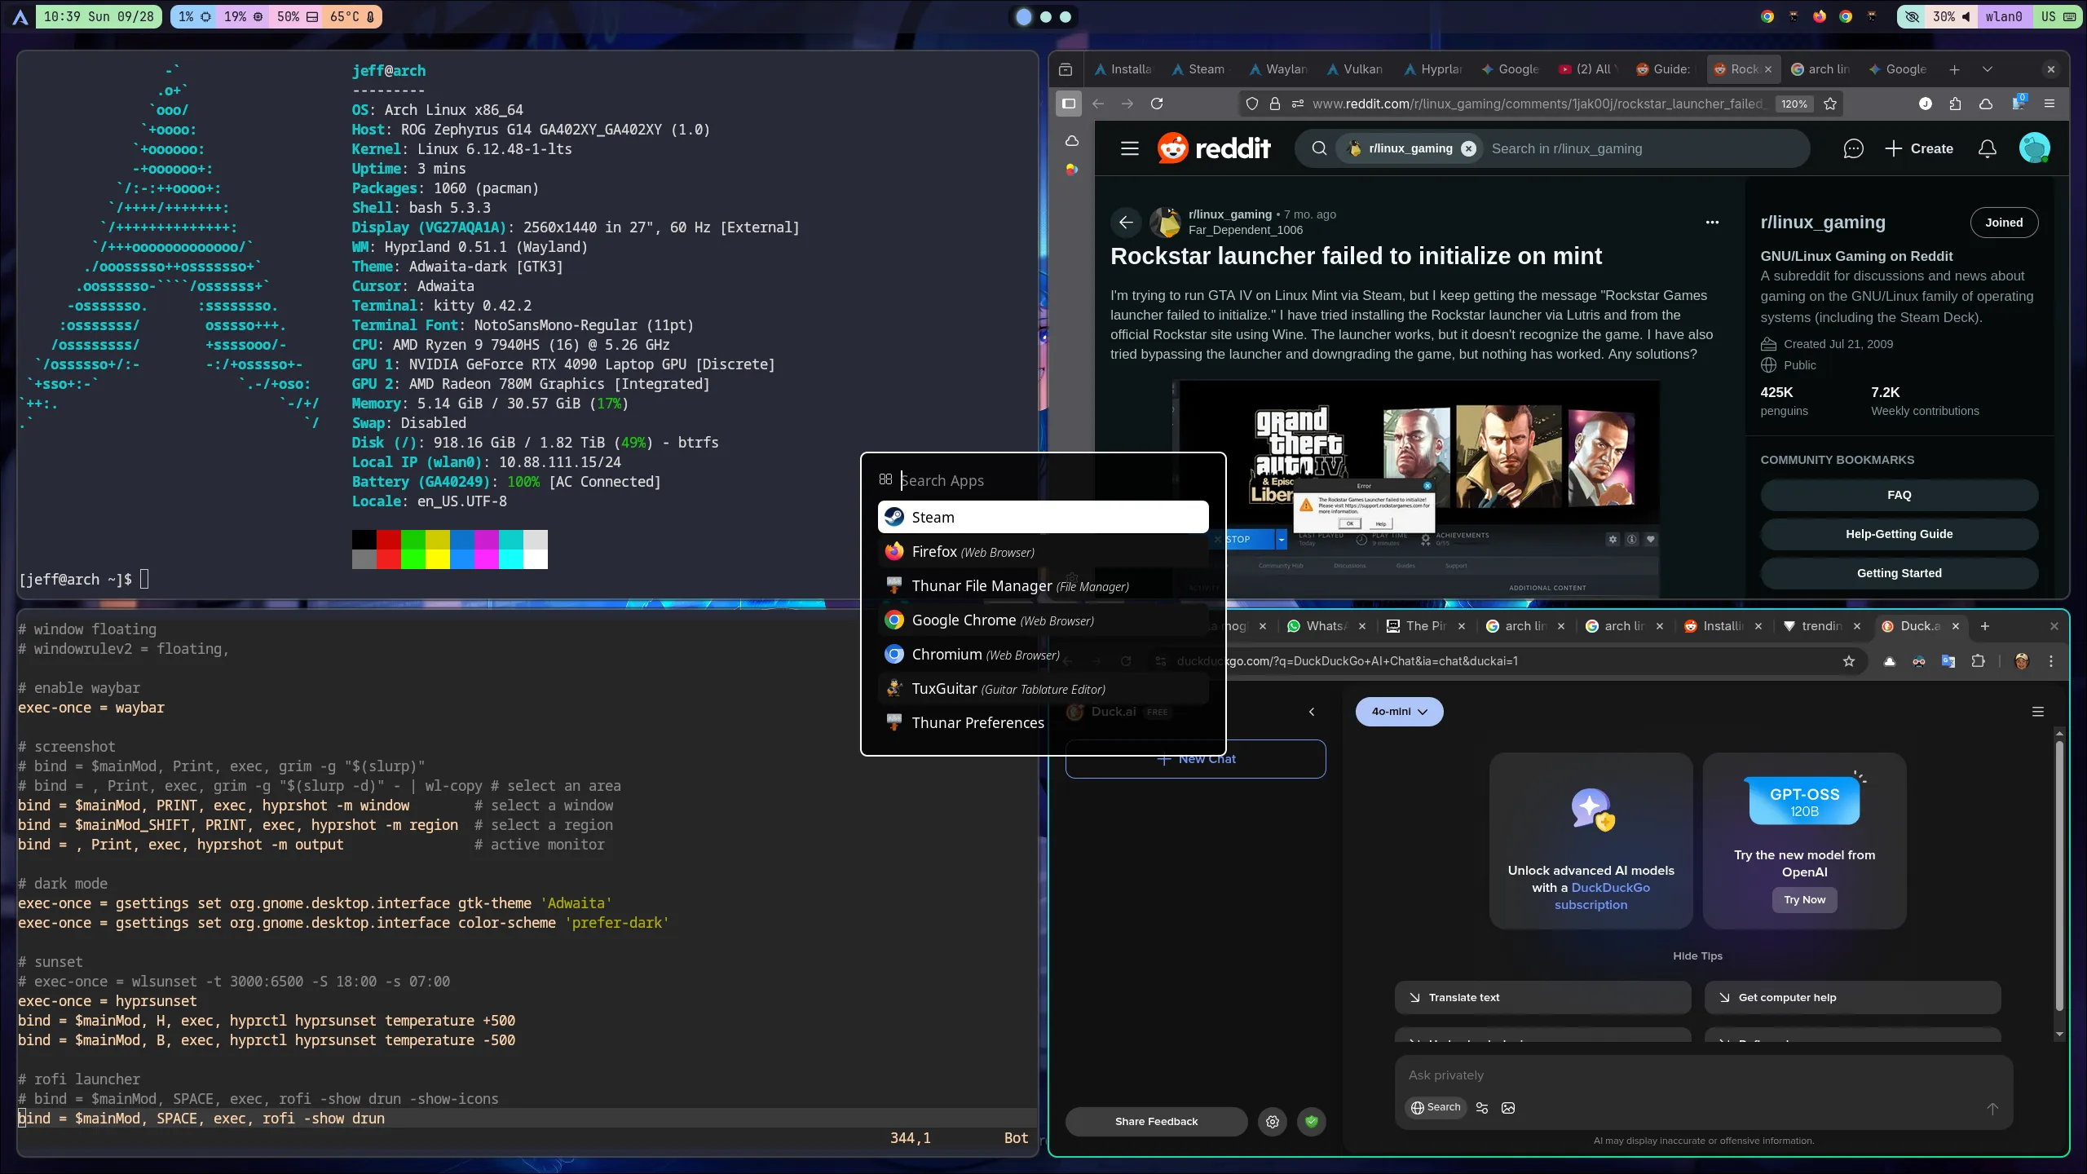The height and width of the screenshot is (1174, 2087).
Task: Expand the 4o-mini model dropdown
Action: click(x=1399, y=712)
